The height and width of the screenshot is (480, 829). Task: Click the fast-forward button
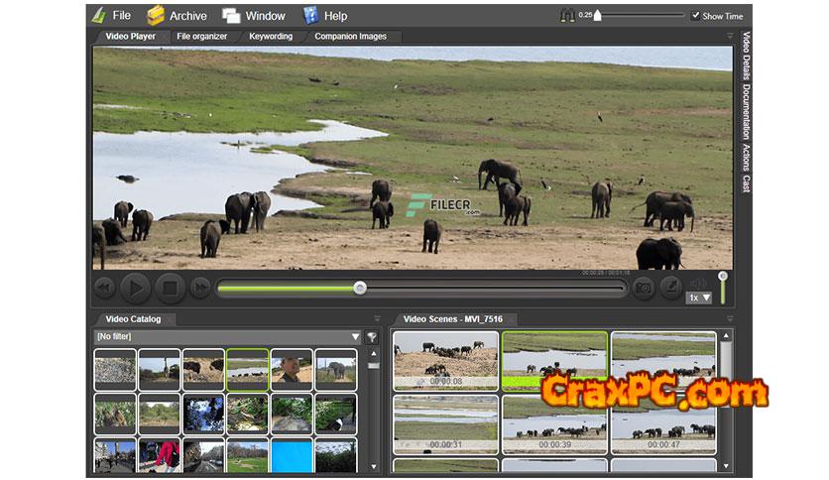200,288
